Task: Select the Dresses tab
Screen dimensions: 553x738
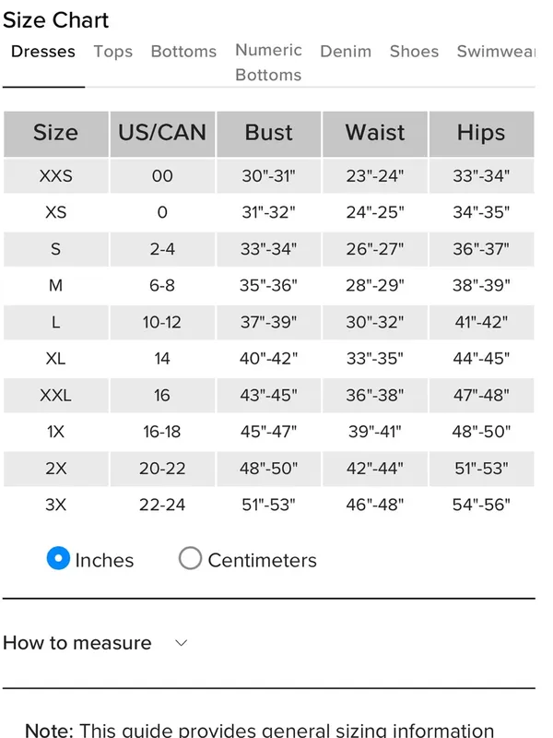Action: click(43, 52)
